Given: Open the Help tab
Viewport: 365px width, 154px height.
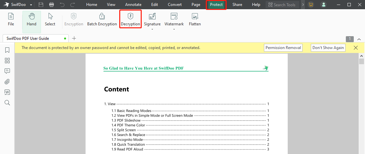Looking at the screenshot, I should coord(256,5).
